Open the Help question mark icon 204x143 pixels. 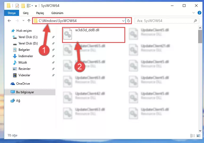pyautogui.click(x=199, y=13)
